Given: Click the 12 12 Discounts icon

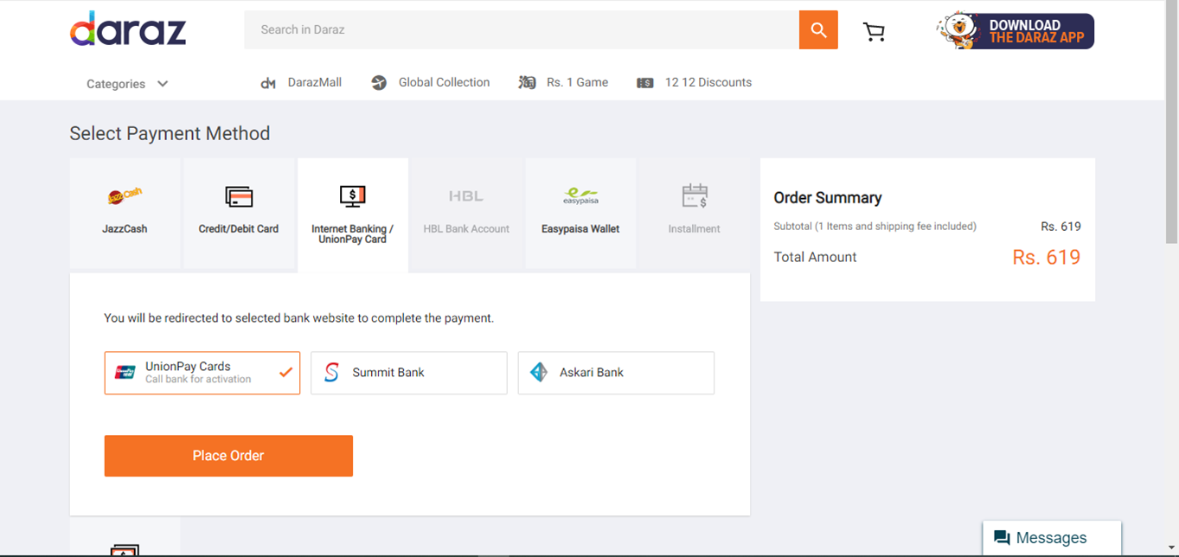Looking at the screenshot, I should click(x=645, y=83).
